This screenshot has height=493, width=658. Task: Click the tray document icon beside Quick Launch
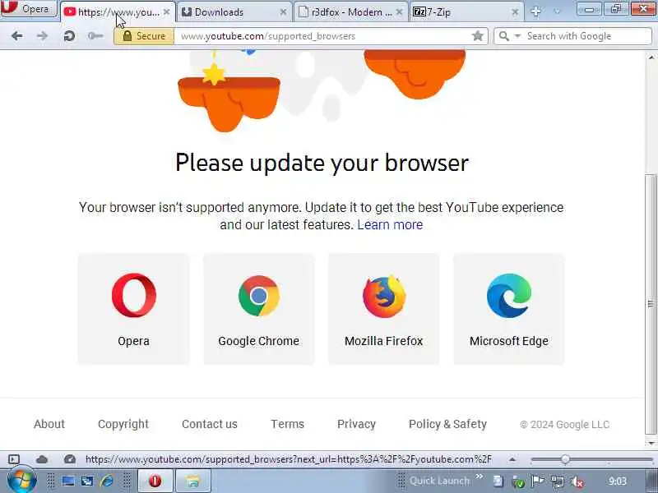tap(498, 481)
